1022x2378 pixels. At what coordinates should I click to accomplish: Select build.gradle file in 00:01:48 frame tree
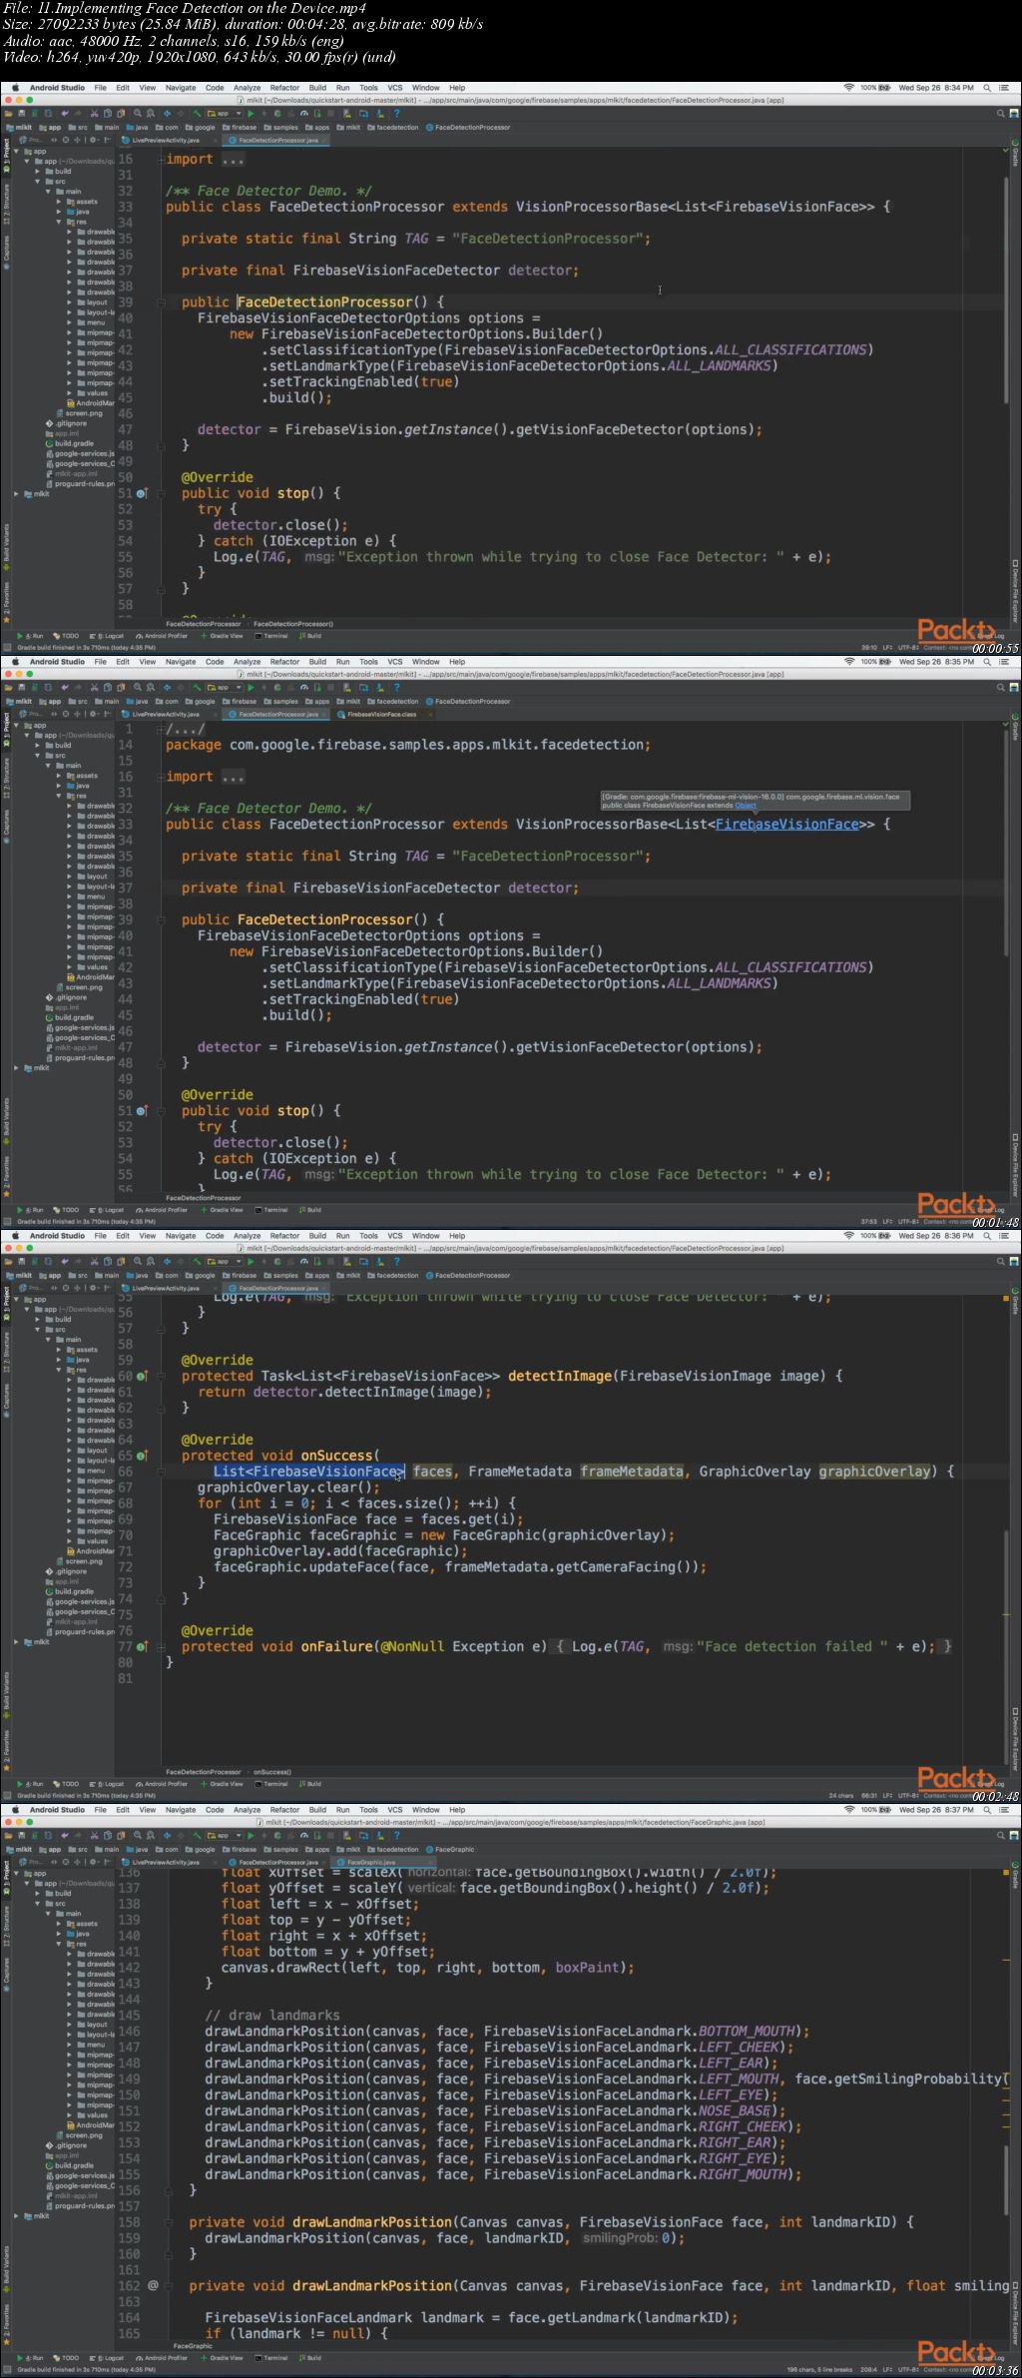pyautogui.click(x=74, y=1017)
